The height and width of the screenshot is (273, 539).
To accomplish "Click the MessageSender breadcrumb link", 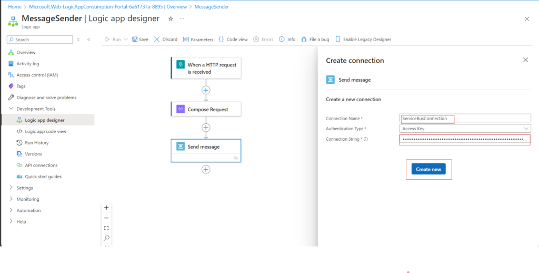I will point(212,6).
